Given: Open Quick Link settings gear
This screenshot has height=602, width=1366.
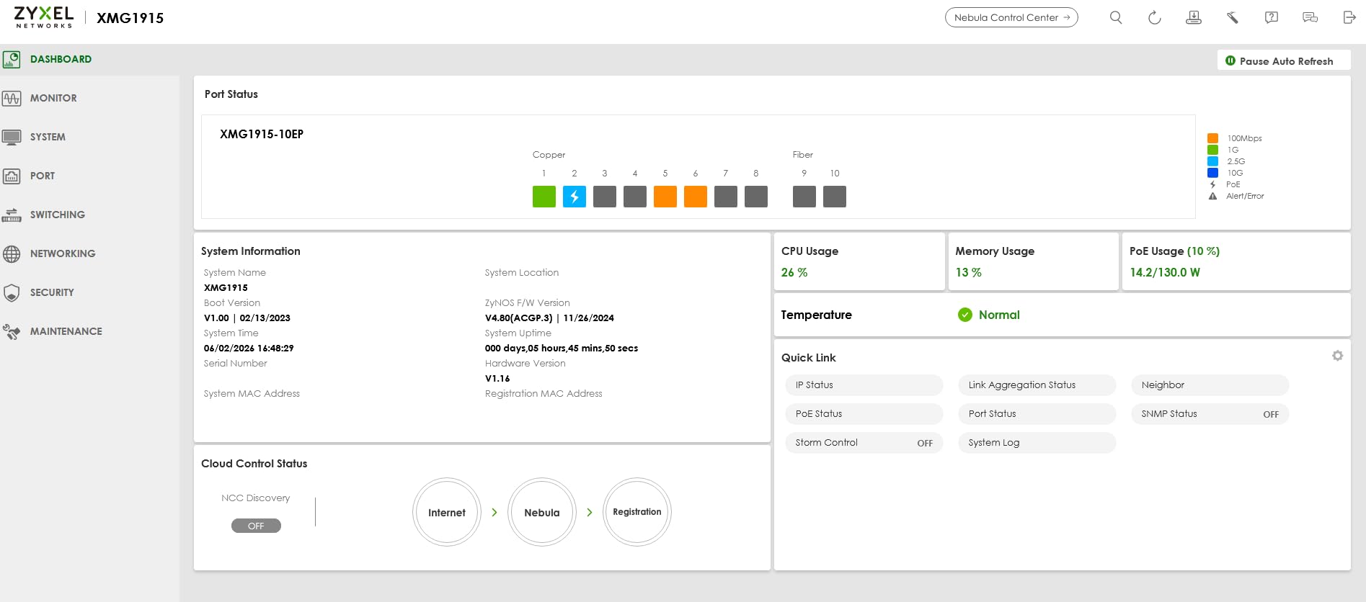Looking at the screenshot, I should 1338,356.
